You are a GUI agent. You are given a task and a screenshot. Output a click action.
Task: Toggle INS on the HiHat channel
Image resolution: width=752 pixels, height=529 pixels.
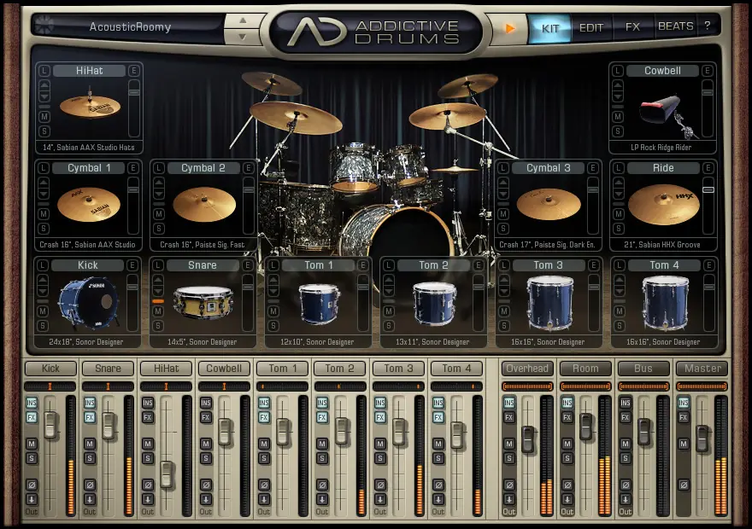coord(148,403)
